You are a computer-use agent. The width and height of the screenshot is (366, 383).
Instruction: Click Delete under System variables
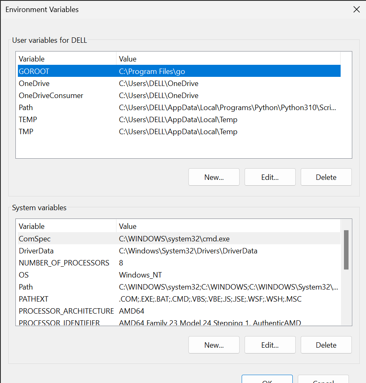click(326, 345)
